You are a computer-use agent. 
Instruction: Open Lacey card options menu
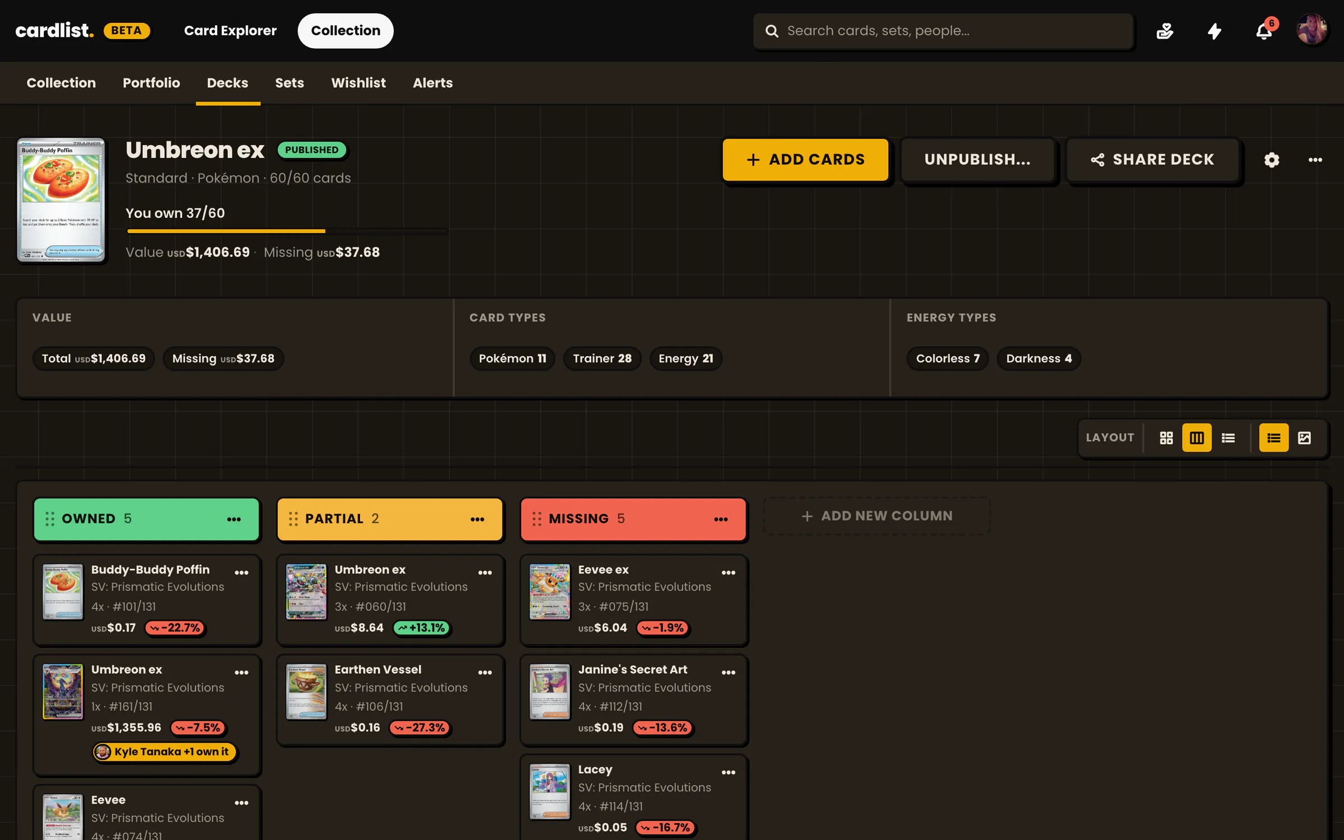[729, 773]
